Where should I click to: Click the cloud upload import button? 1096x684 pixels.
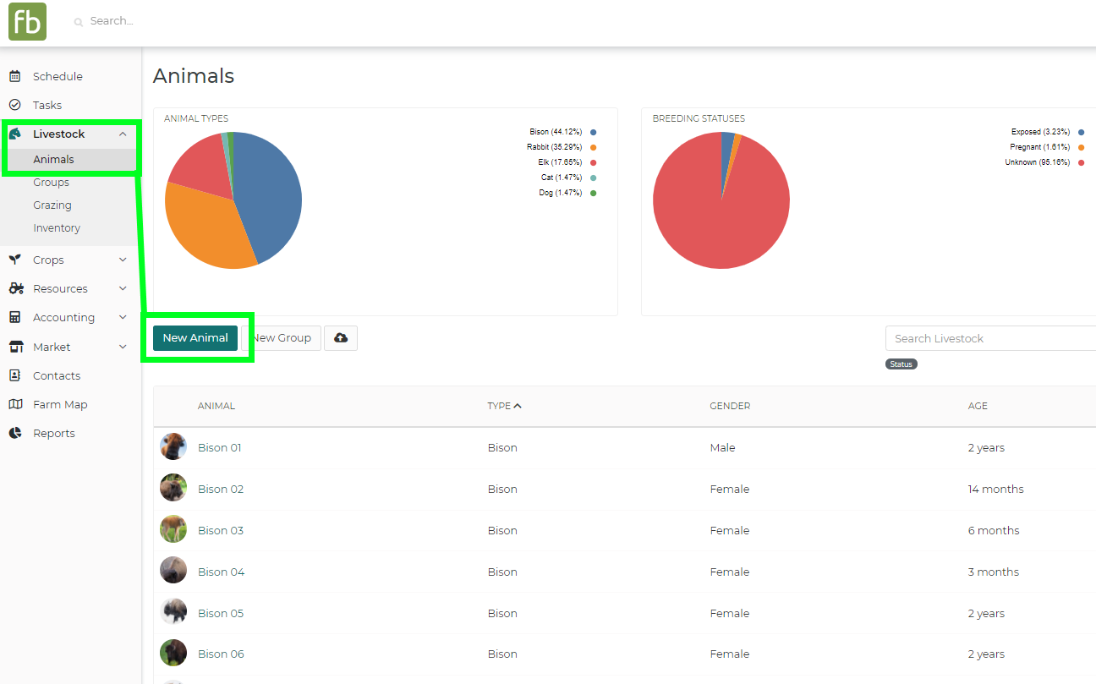point(341,338)
